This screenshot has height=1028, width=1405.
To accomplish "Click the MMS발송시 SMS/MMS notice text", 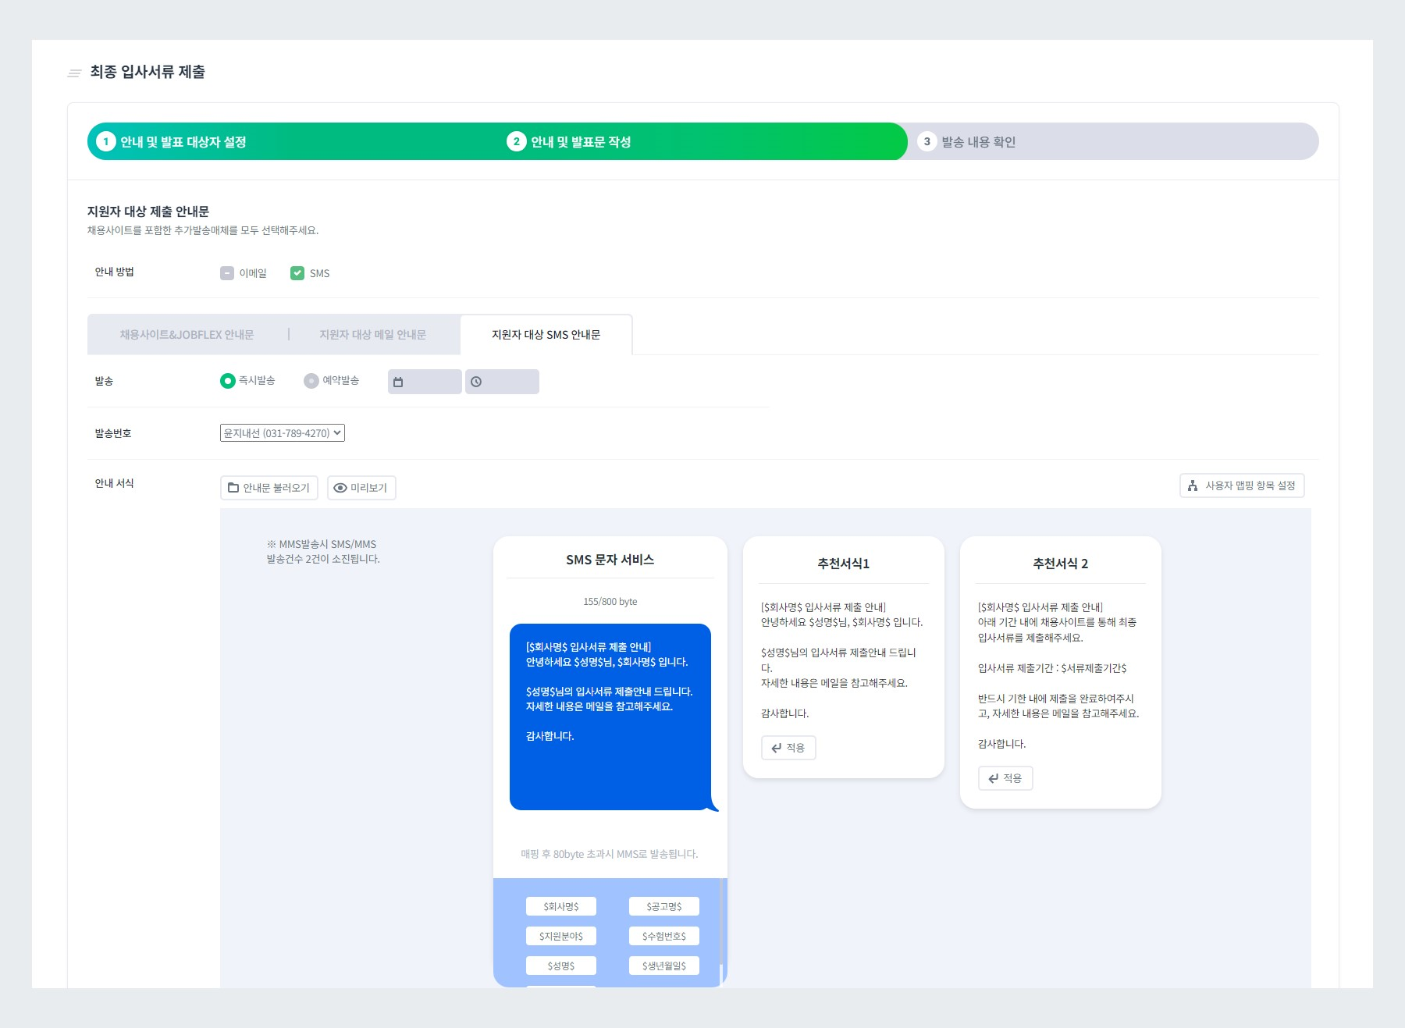I will [x=323, y=552].
